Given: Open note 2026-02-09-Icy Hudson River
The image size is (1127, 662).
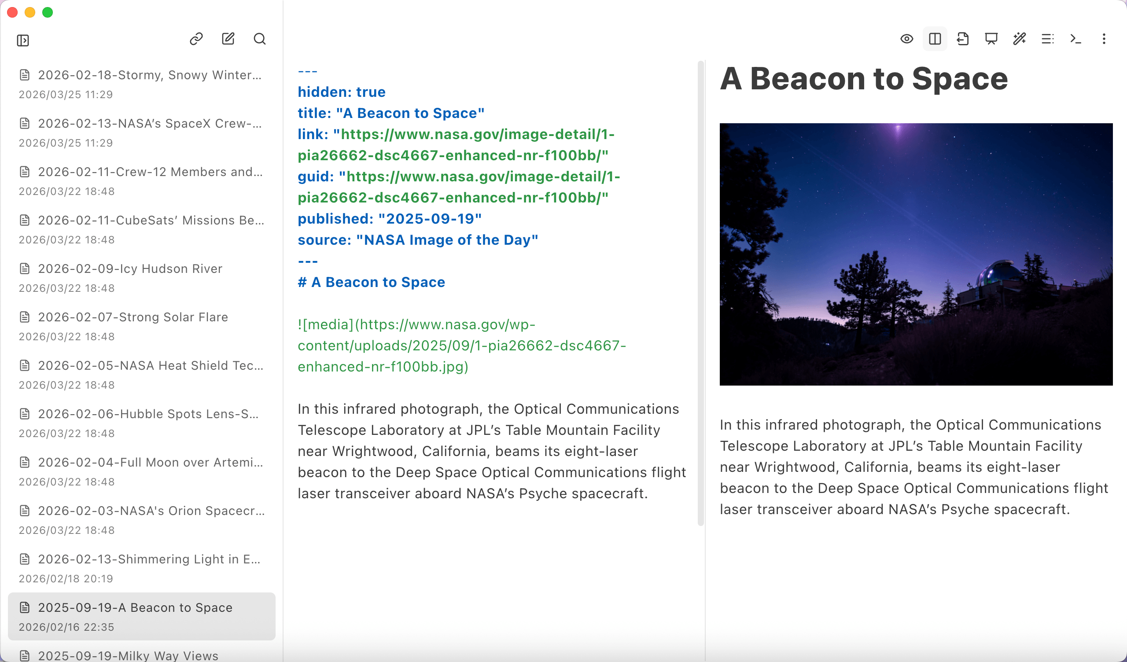Looking at the screenshot, I should coord(130,269).
